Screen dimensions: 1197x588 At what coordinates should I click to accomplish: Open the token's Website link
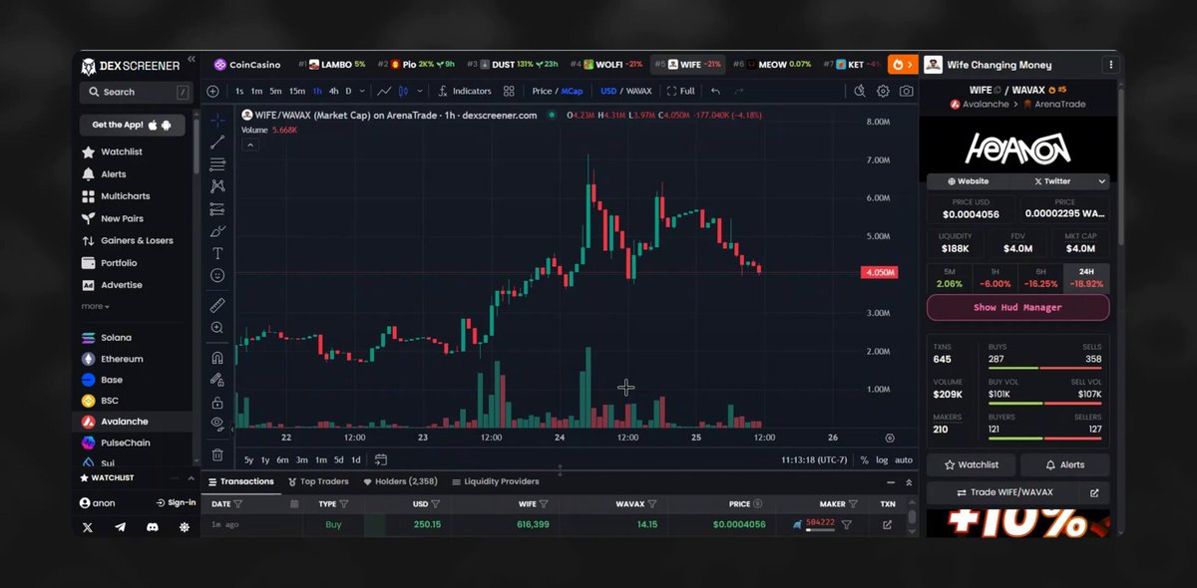click(968, 181)
